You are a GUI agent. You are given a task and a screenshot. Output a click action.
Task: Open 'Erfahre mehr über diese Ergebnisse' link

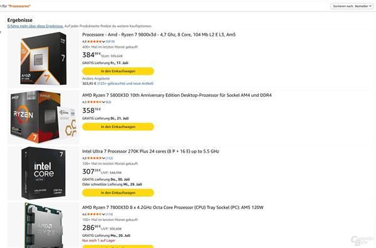(35, 26)
